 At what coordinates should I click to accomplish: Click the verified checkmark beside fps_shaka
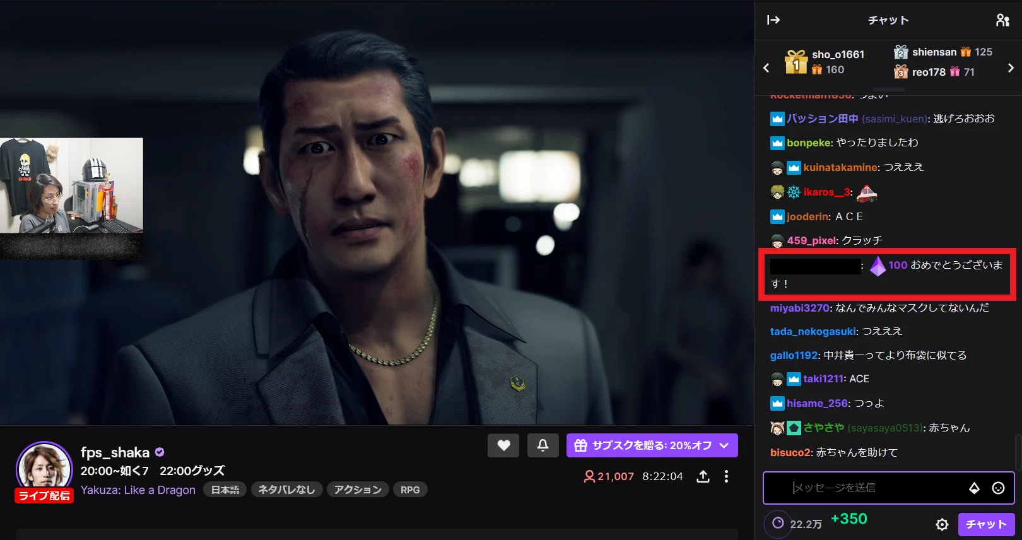160,452
